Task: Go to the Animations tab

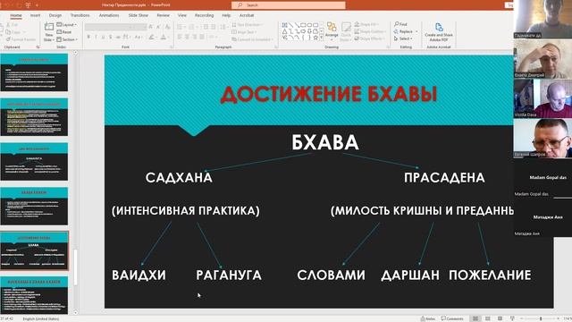Action: point(109,15)
